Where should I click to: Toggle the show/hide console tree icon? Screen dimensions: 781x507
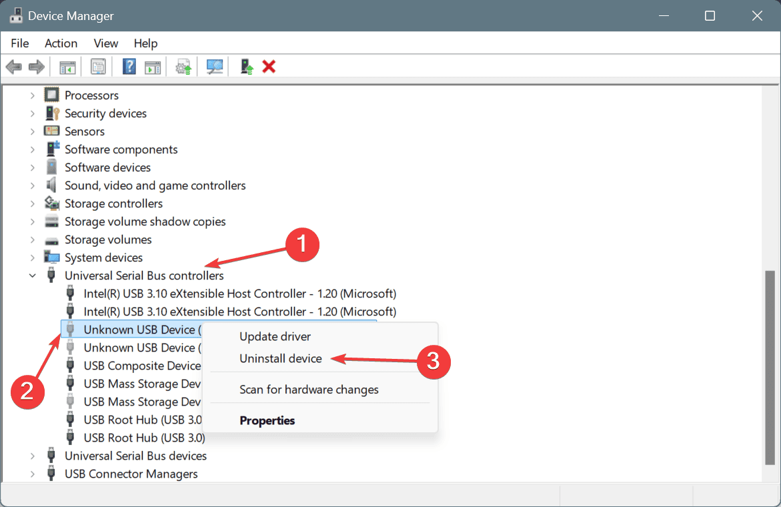[67, 67]
